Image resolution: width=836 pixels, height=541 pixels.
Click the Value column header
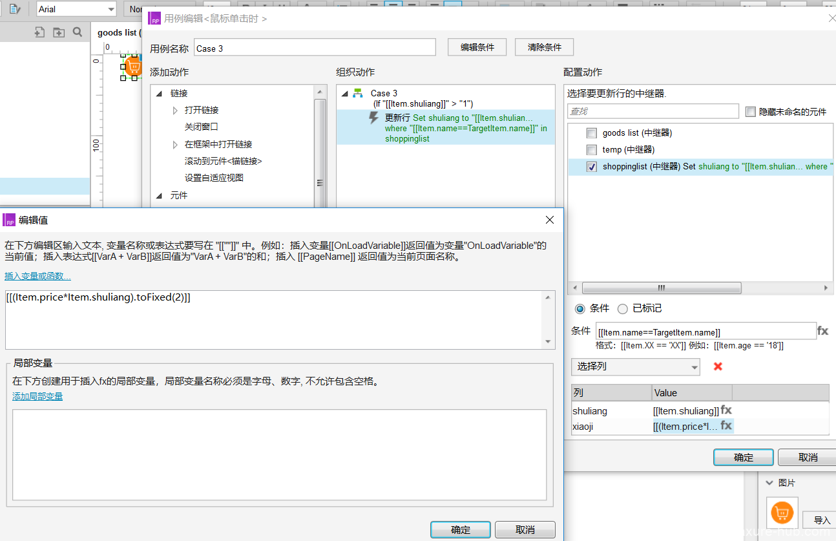[x=691, y=393]
